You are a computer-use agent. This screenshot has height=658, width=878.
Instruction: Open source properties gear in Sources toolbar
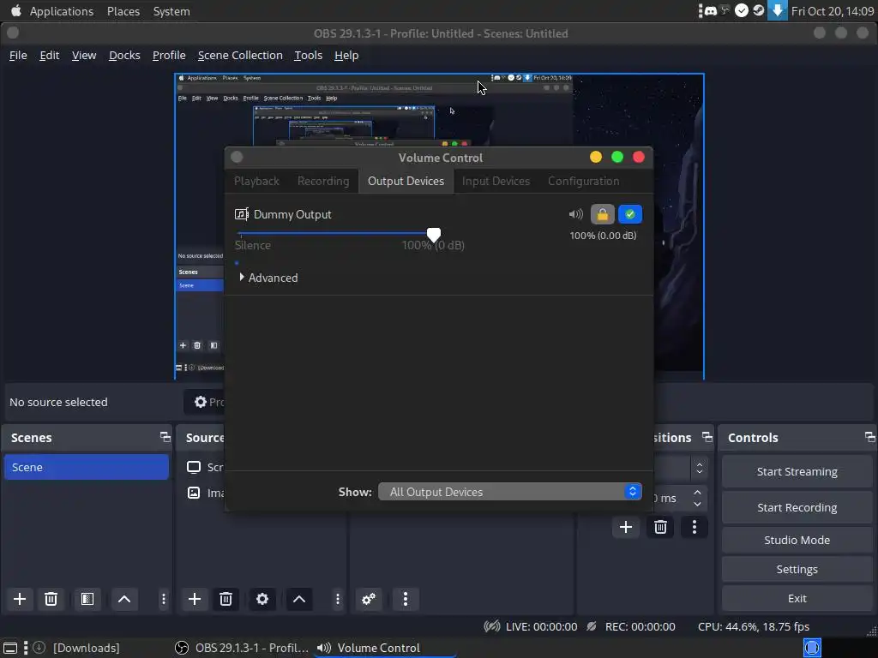[x=262, y=599]
